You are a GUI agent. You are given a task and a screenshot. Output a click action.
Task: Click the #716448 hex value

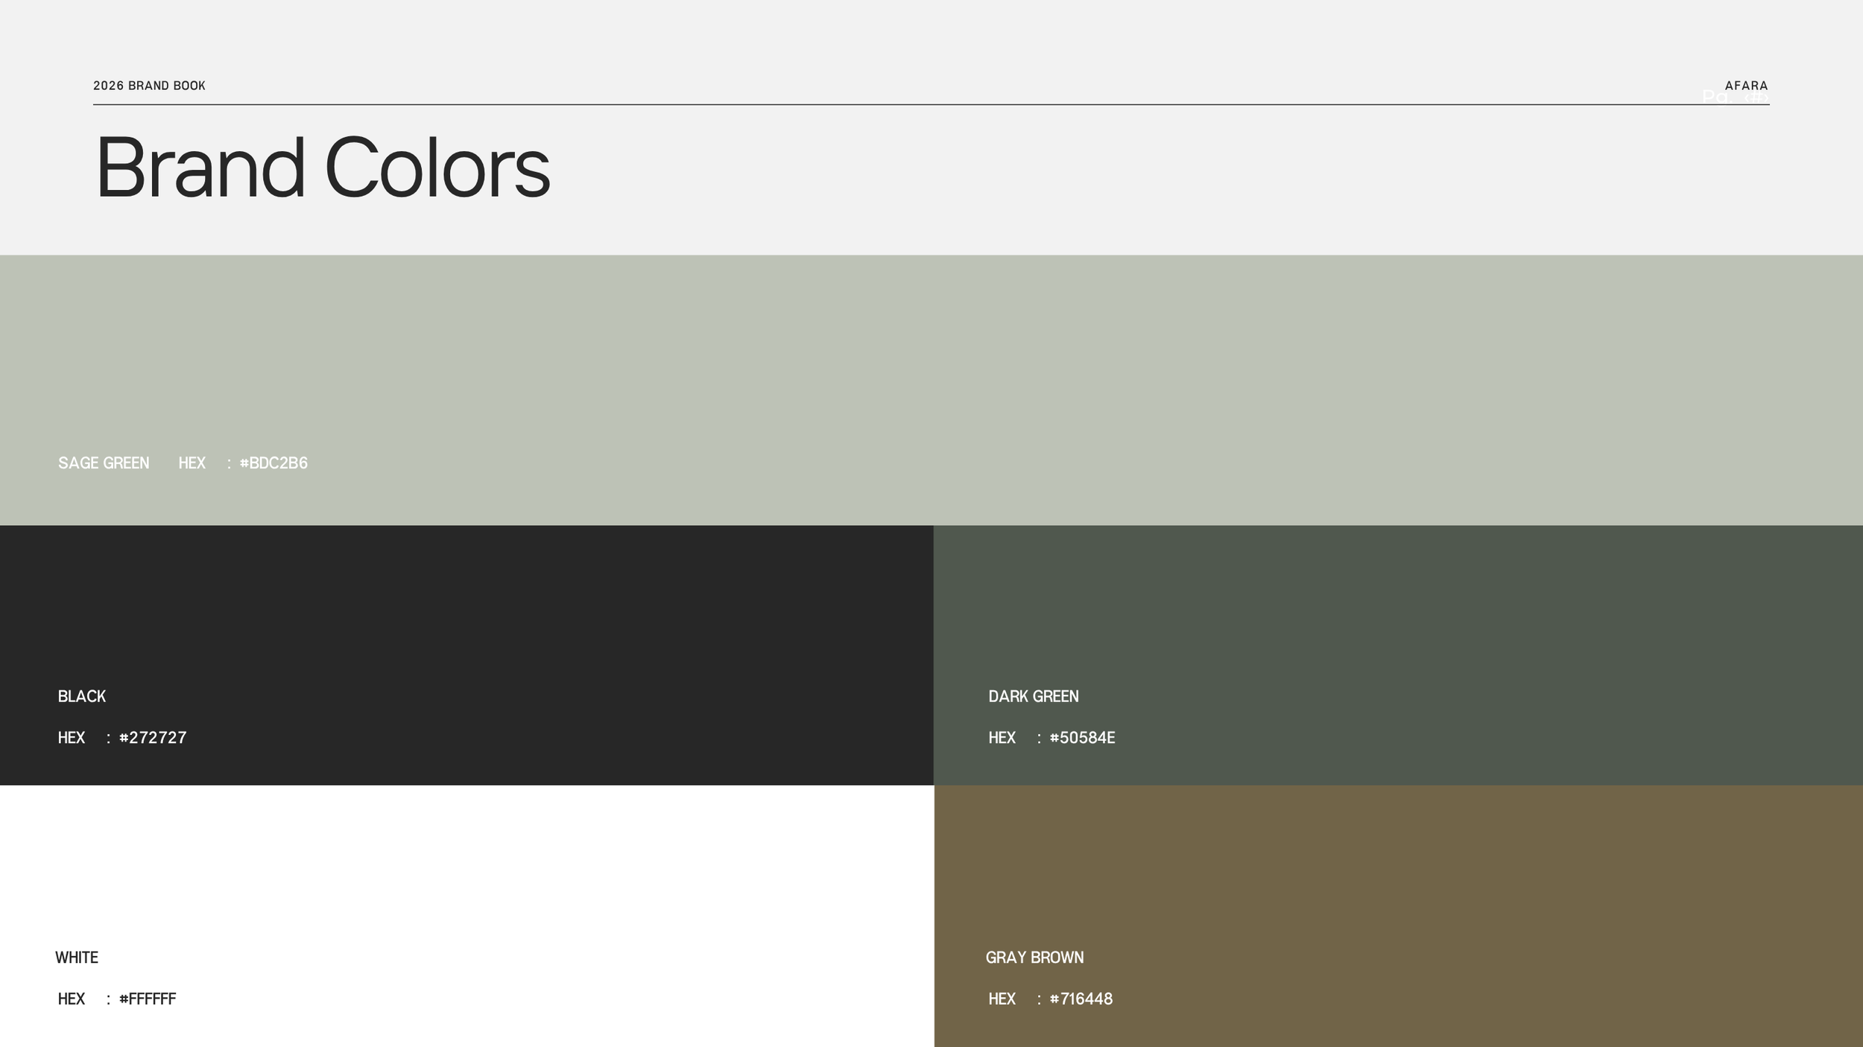tap(1081, 999)
